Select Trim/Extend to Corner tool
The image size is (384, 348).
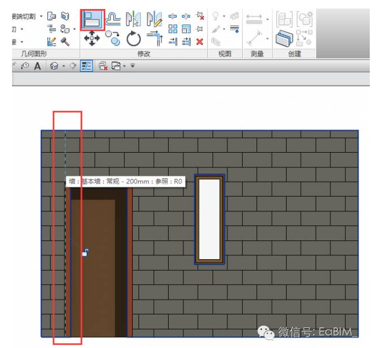[155, 38]
